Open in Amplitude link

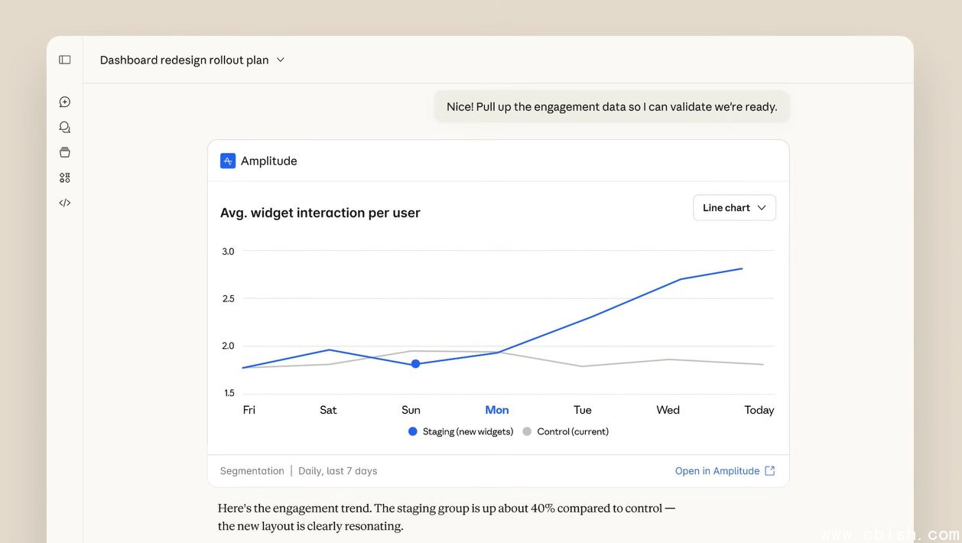[x=717, y=471]
